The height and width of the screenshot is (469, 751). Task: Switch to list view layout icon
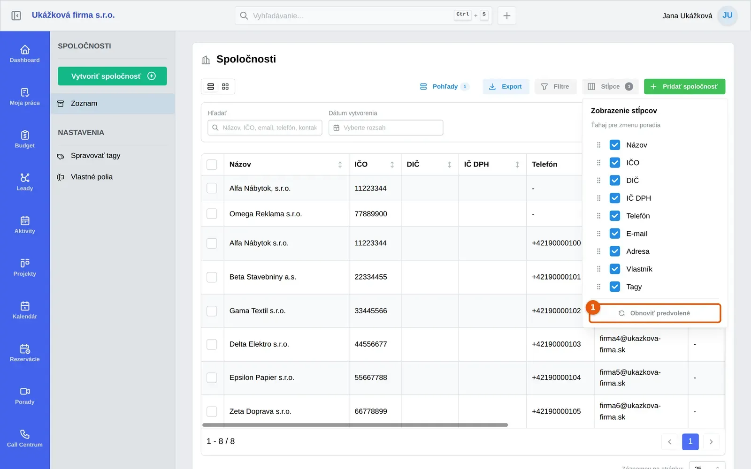pos(211,87)
